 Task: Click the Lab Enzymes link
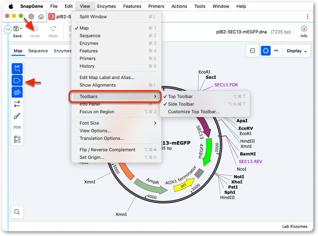[295, 226]
